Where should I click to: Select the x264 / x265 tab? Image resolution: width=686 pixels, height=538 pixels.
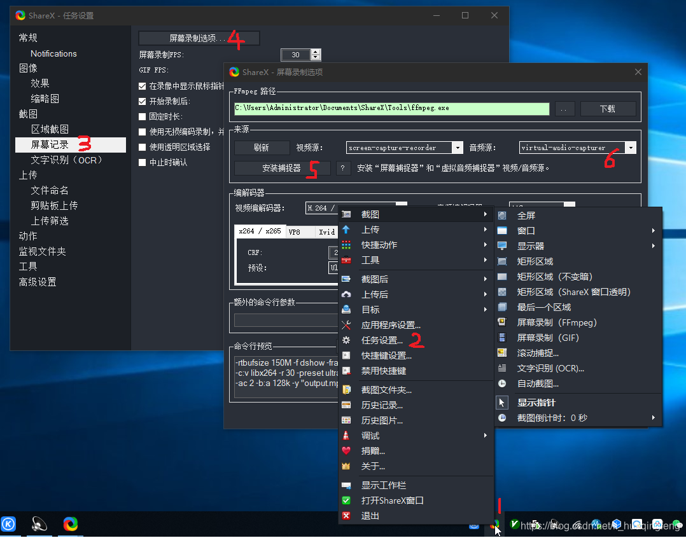point(260,231)
